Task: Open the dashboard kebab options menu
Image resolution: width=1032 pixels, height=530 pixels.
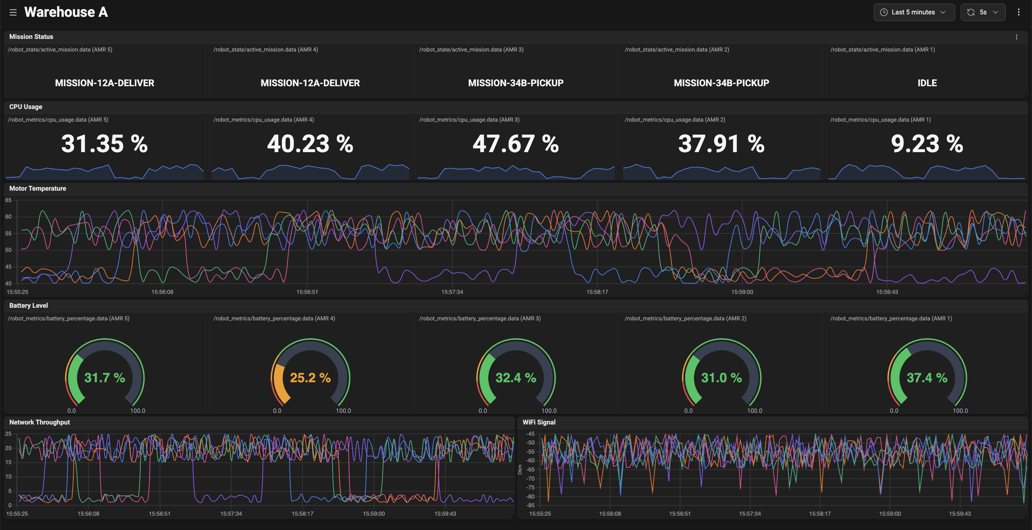Action: pos(1018,12)
